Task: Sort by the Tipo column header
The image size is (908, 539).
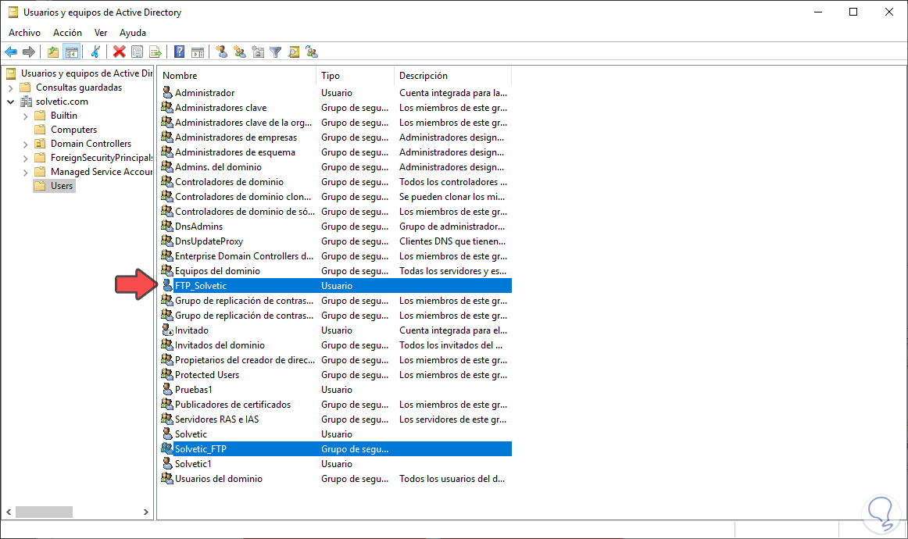Action: [x=355, y=76]
